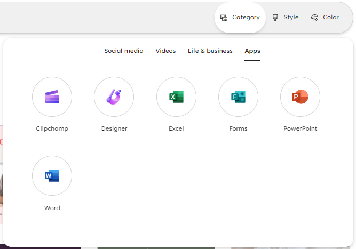
Task: Open the Forms app category icon
Action: [x=238, y=97]
